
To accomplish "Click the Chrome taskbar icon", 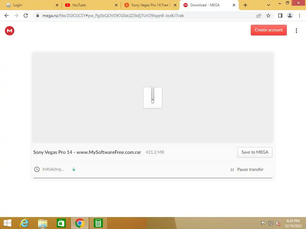I will [x=79, y=223].
